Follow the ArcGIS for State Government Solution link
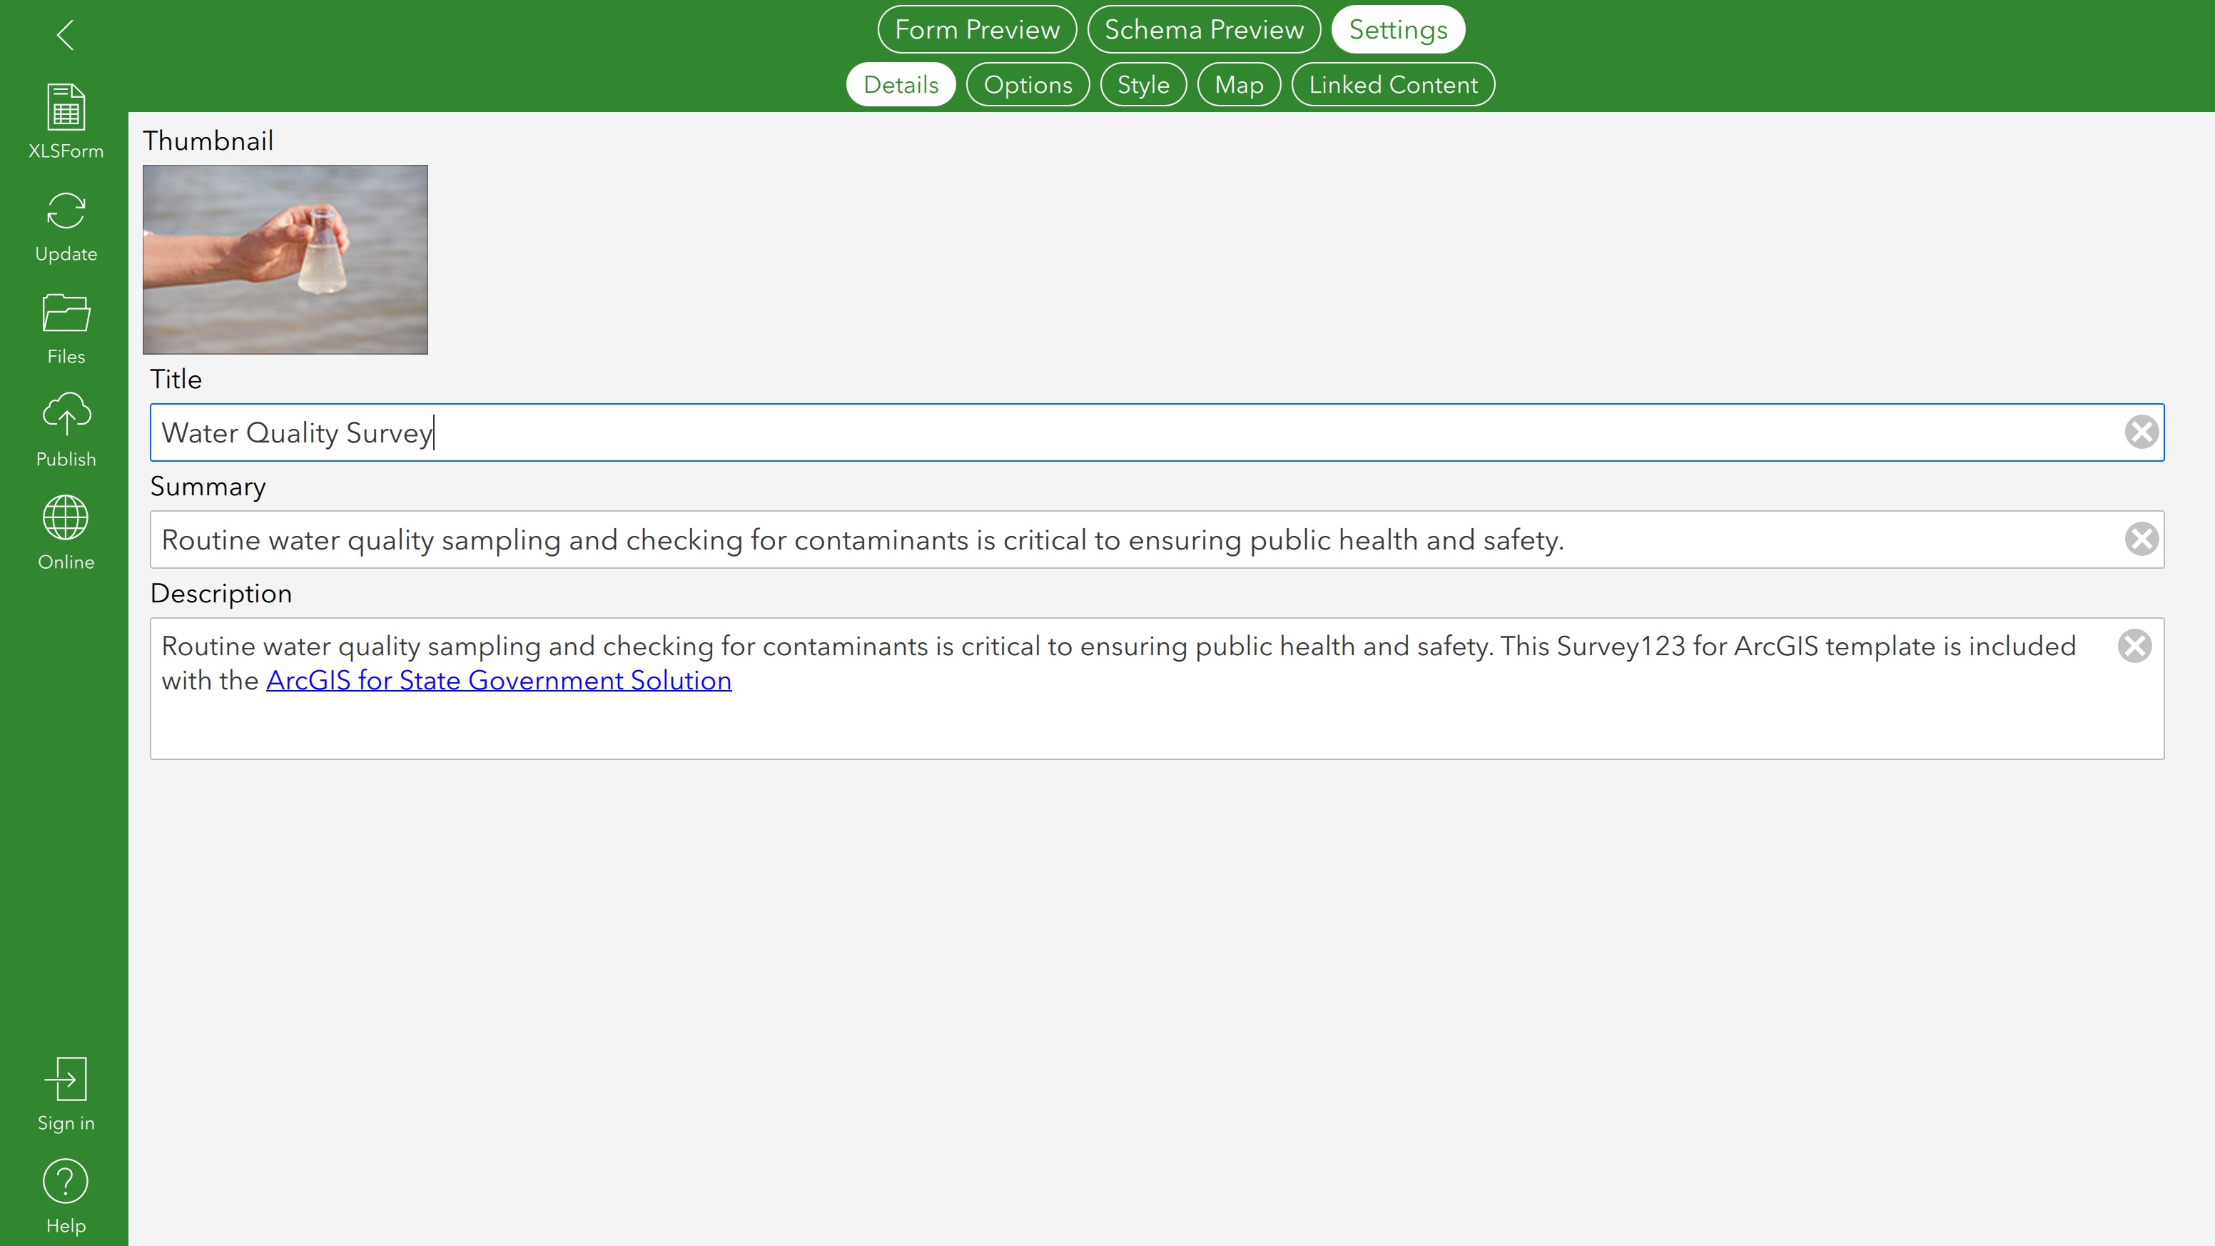The height and width of the screenshot is (1246, 2215). click(499, 680)
